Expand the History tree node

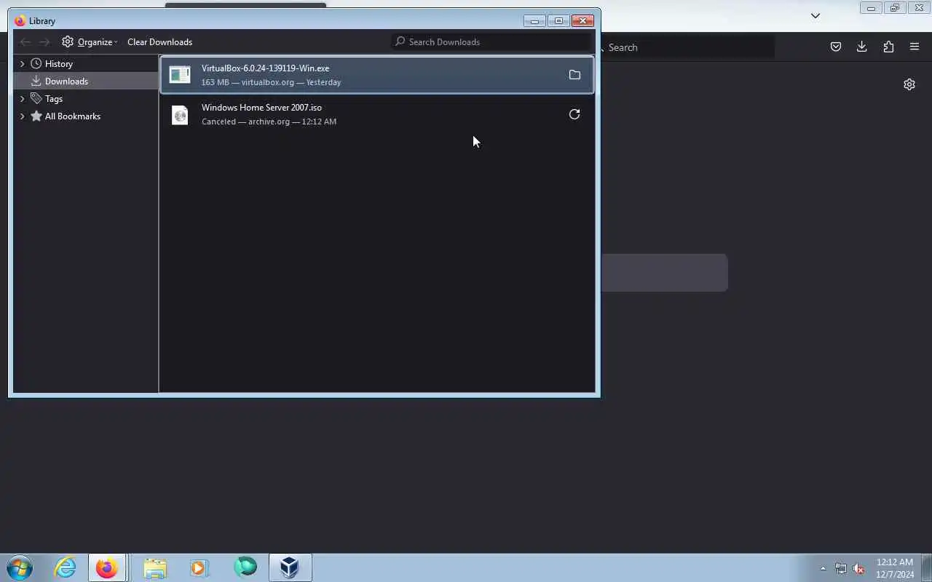coord(22,64)
